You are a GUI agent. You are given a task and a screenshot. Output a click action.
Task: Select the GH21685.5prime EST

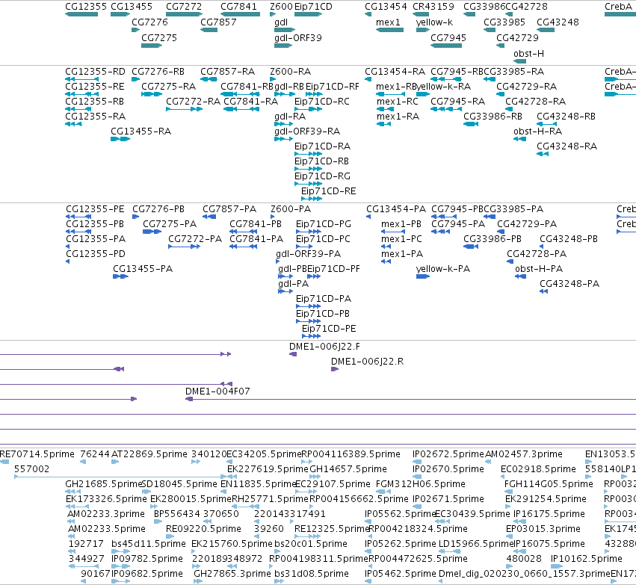click(x=73, y=492)
